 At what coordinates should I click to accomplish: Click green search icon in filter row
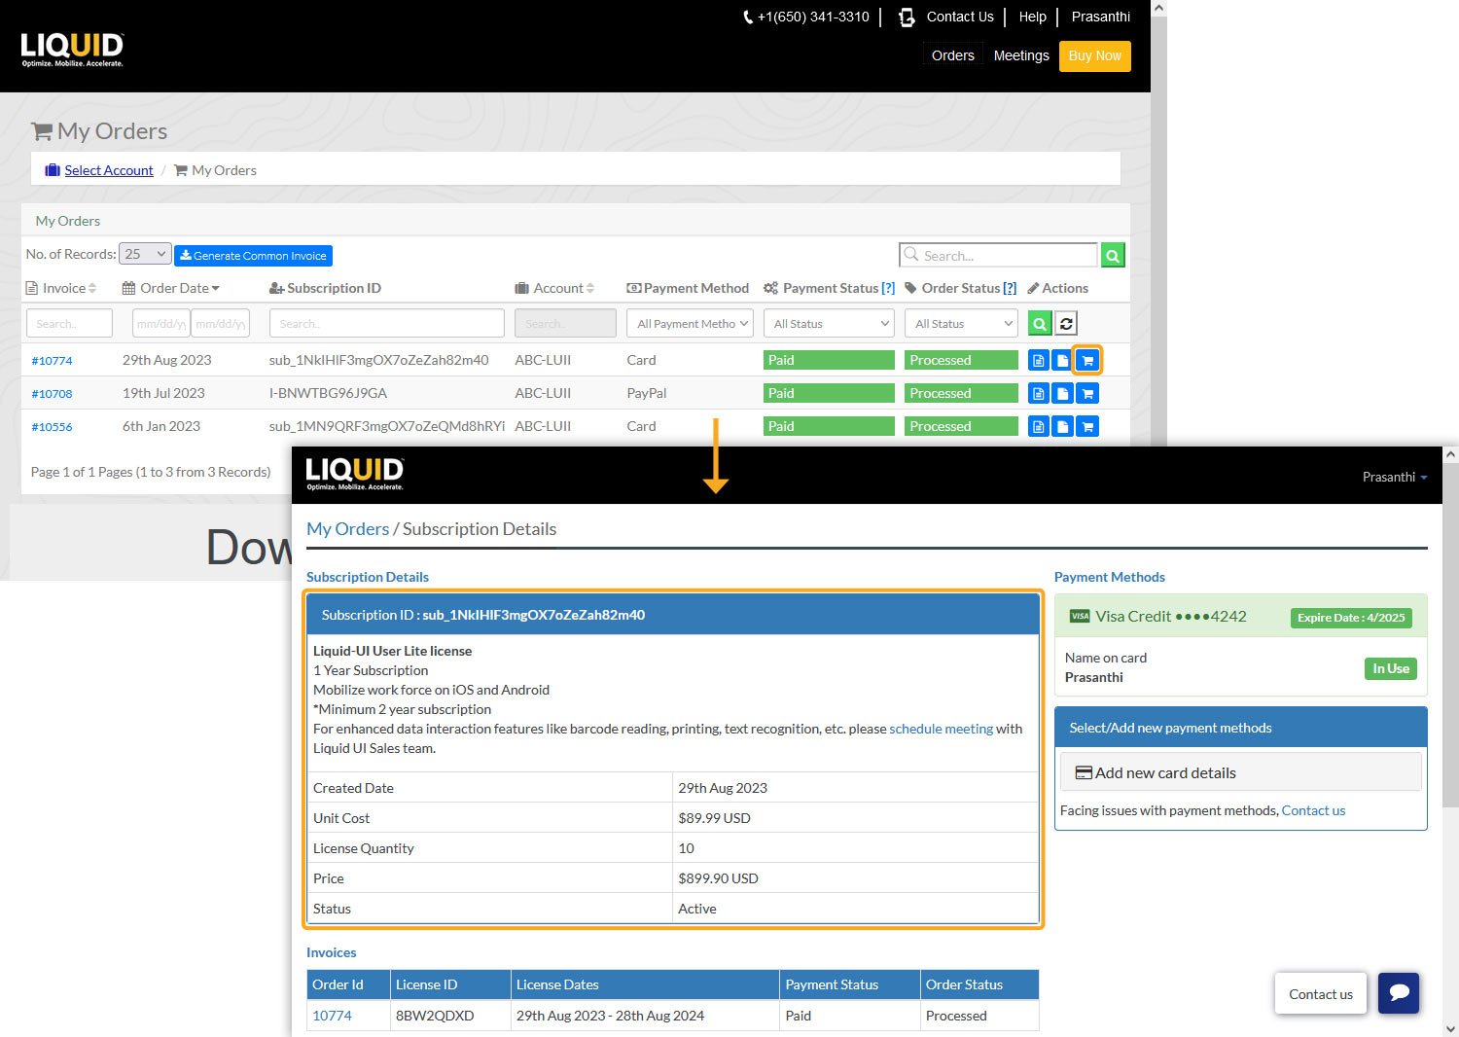pos(1040,324)
